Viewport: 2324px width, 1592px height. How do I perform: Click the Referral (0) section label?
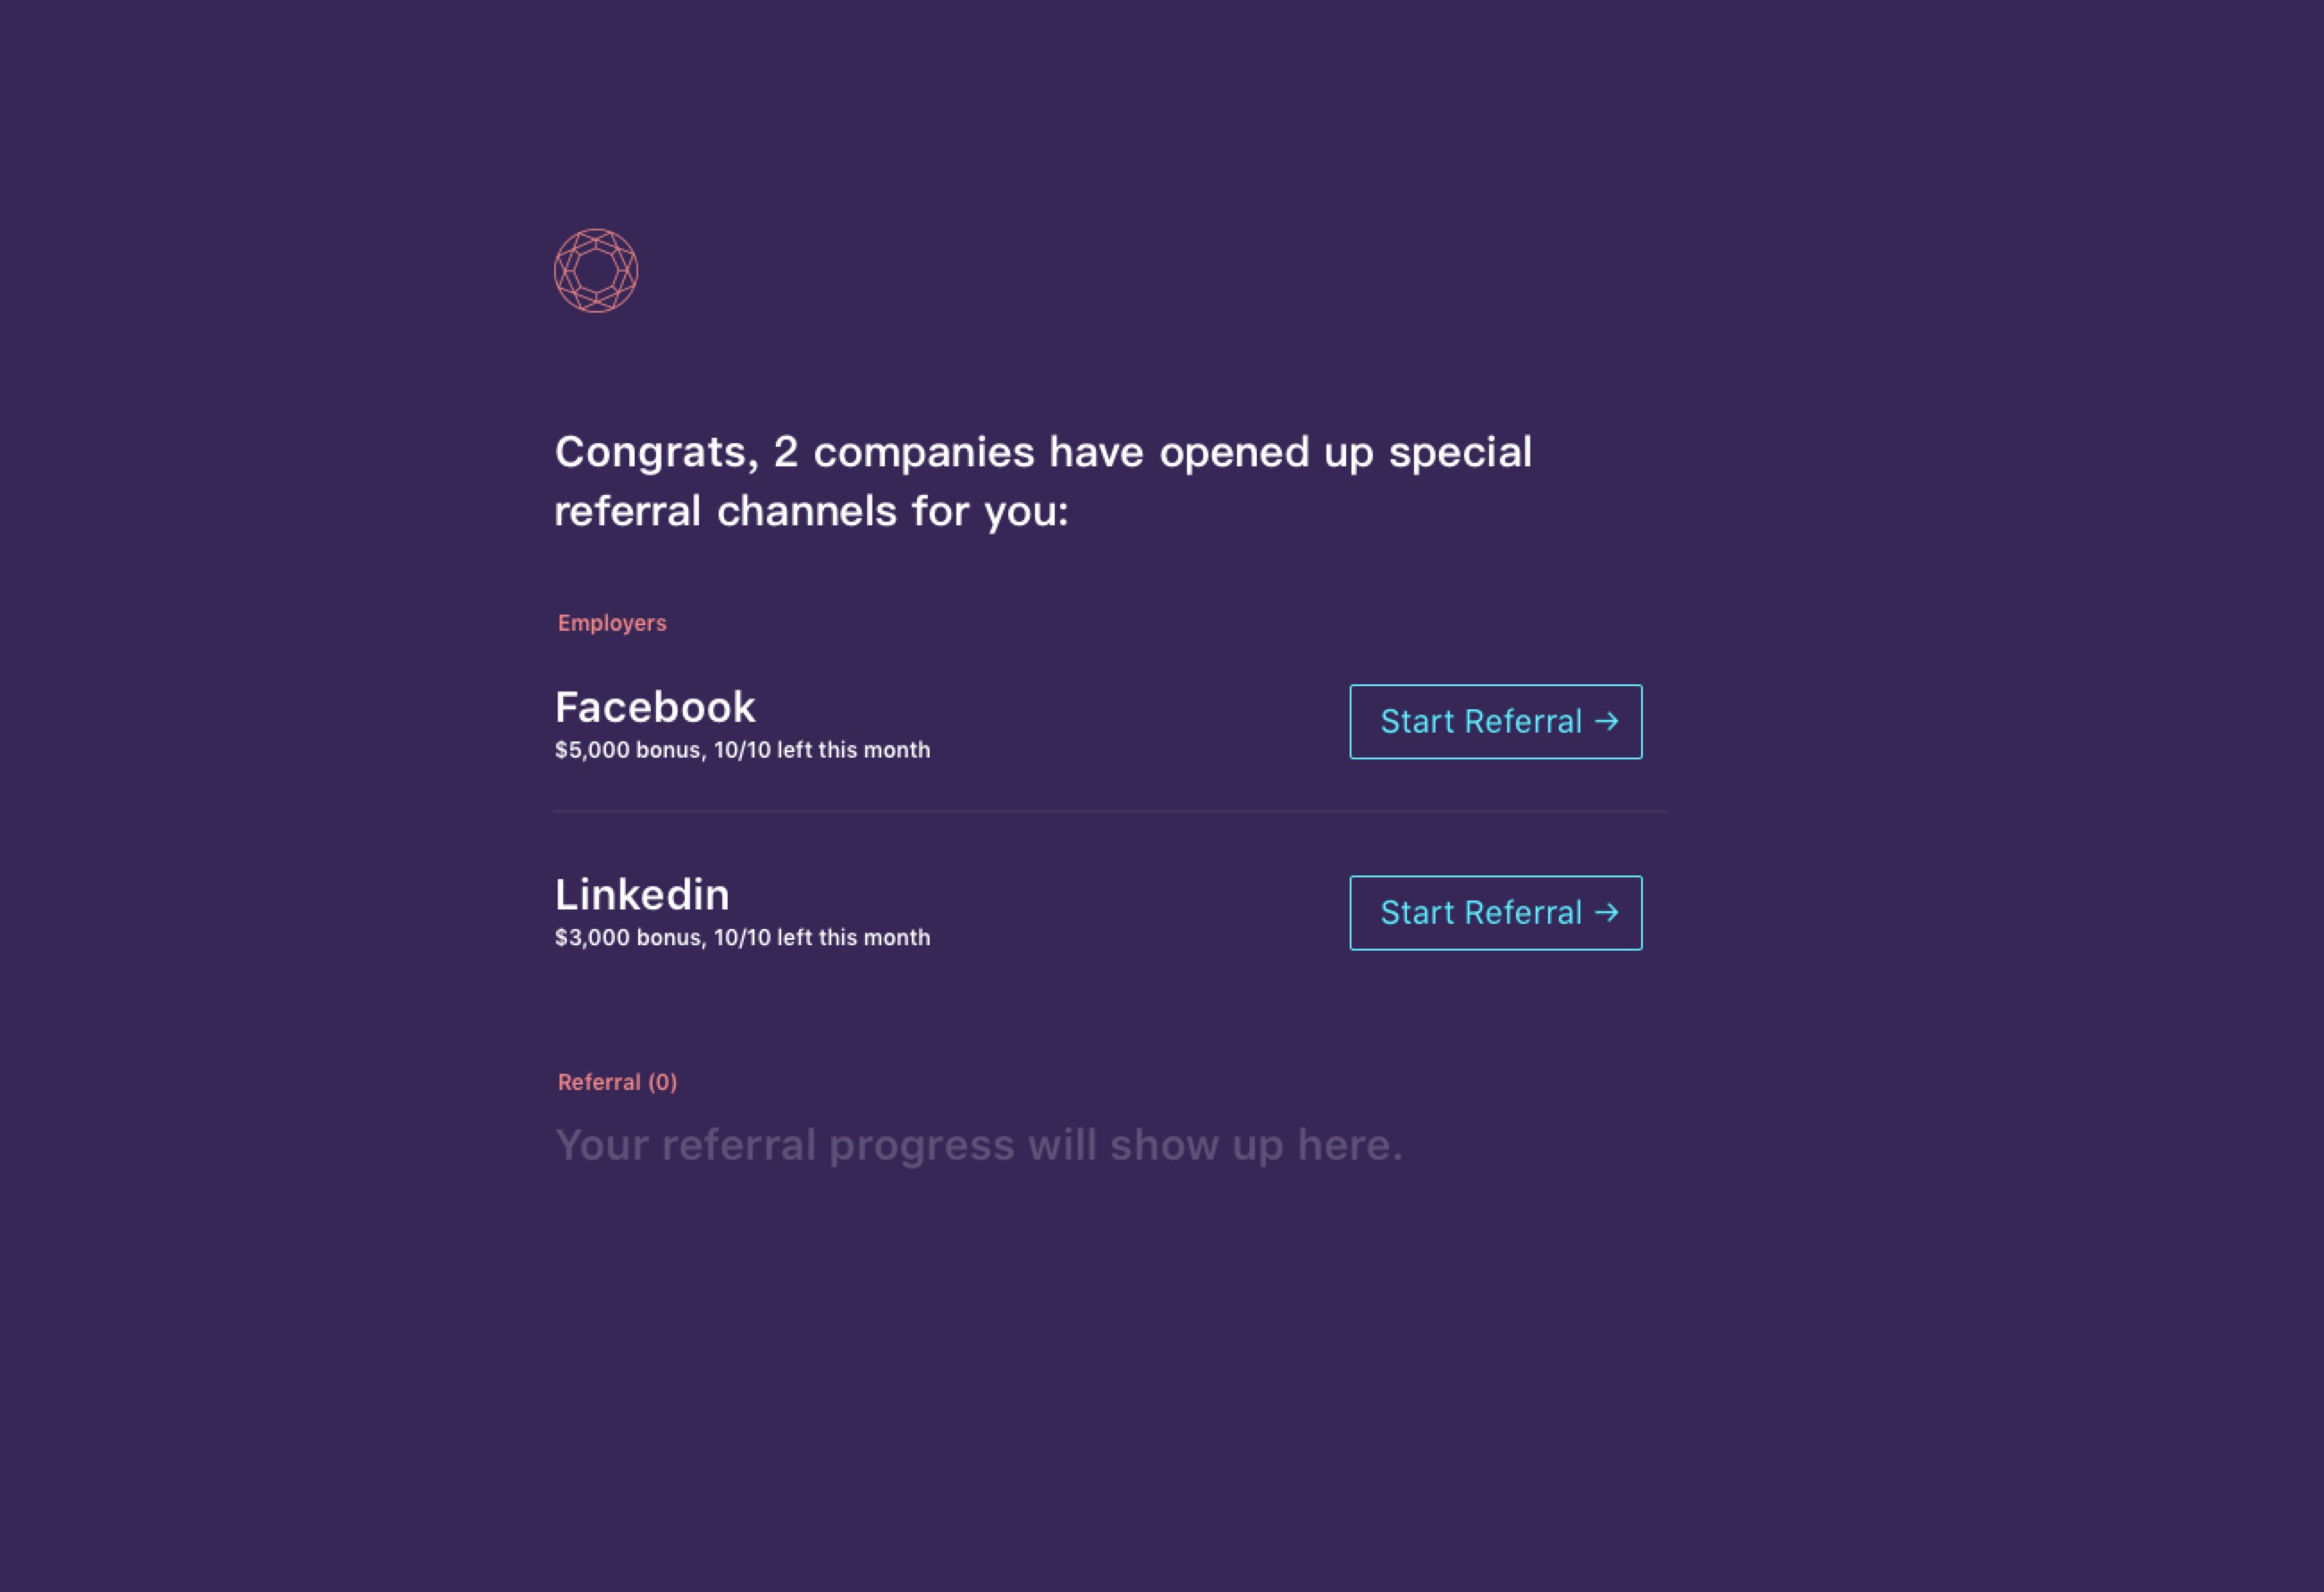tap(617, 1082)
